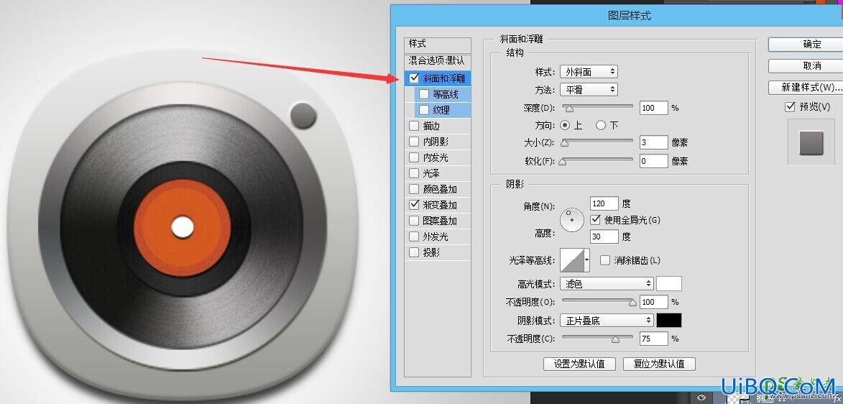Click the gloss contour curve thumbnail
This screenshot has width=843, height=404.
point(572,260)
